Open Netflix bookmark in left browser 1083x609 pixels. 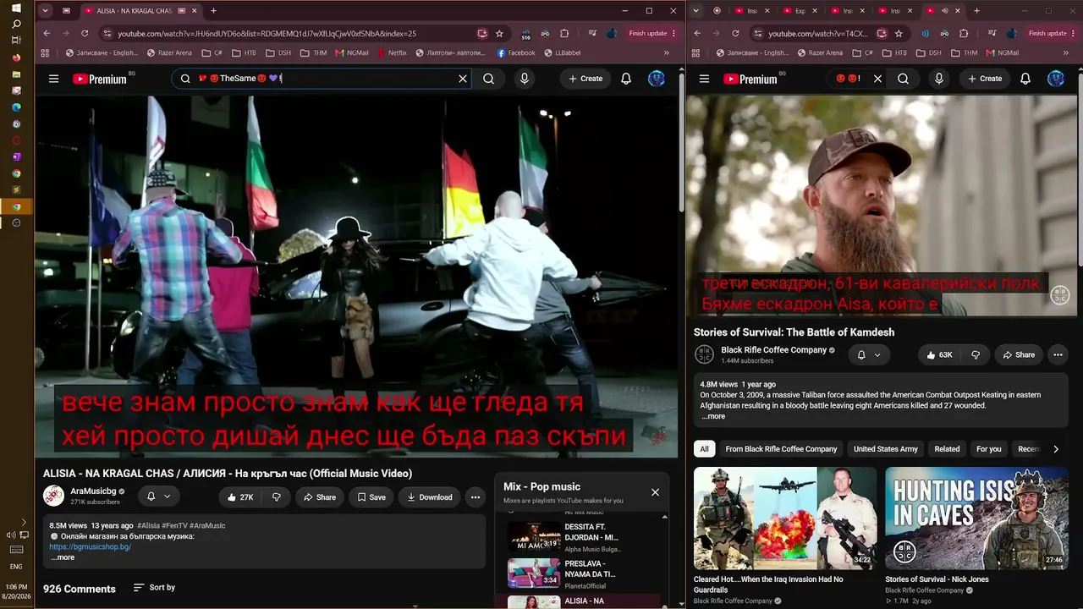click(x=391, y=52)
